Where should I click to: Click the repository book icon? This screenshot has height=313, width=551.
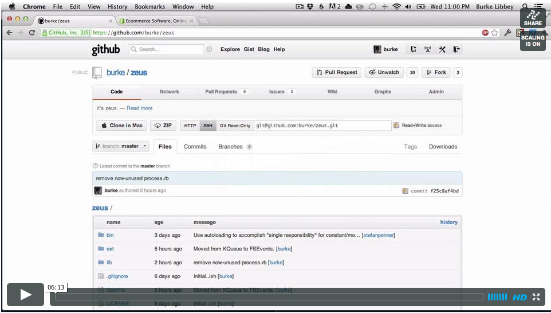(x=97, y=72)
